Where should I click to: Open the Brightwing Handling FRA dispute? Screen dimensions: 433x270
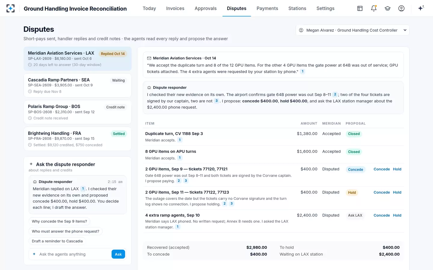[78, 139]
